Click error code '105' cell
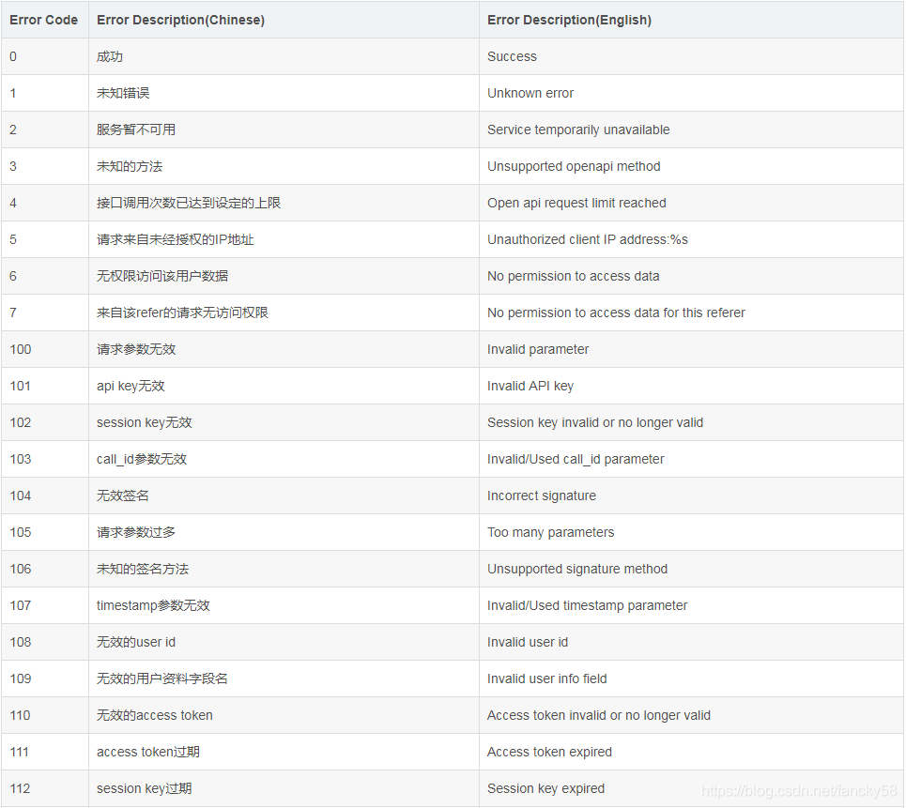This screenshot has width=906, height=808. [x=44, y=532]
